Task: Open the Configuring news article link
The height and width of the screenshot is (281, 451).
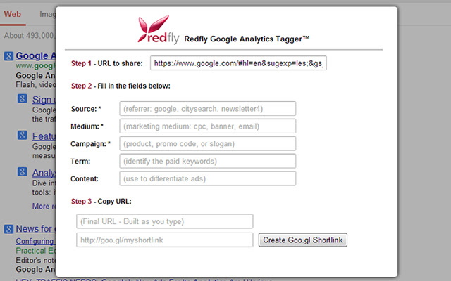Action: 36,241
